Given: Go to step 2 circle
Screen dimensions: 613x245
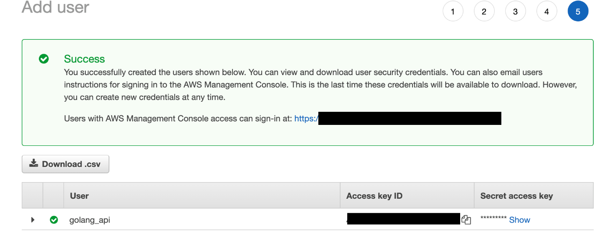Looking at the screenshot, I should point(484,12).
